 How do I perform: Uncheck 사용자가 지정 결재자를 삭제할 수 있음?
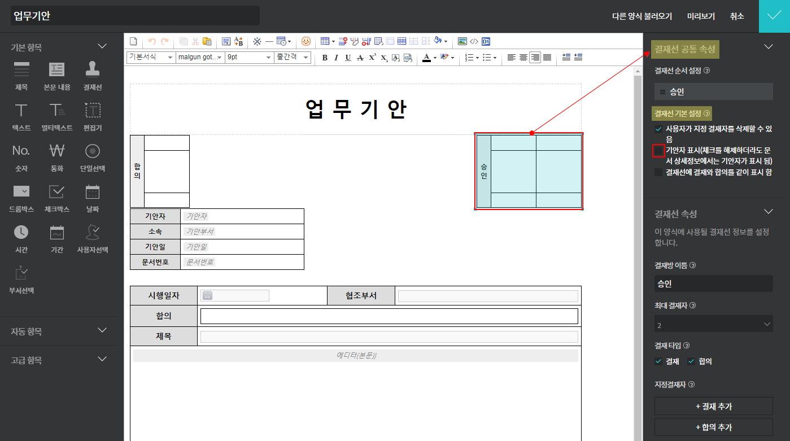(658, 129)
